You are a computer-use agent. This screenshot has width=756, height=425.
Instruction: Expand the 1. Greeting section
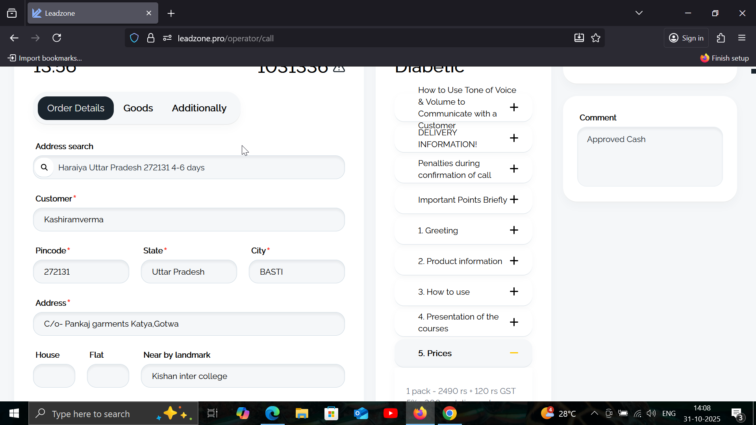pyautogui.click(x=514, y=230)
